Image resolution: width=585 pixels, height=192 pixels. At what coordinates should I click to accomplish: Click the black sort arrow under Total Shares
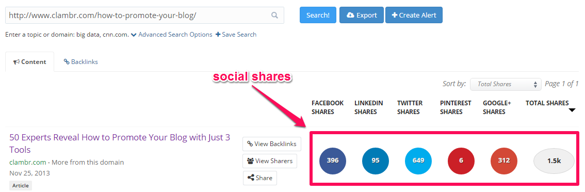572,110
